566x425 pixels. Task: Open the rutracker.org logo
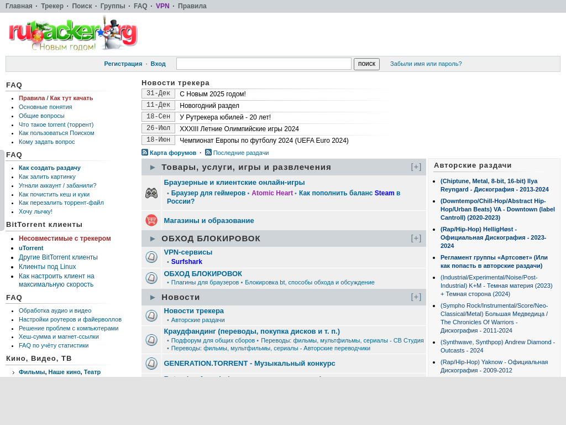pyautogui.click(x=73, y=34)
